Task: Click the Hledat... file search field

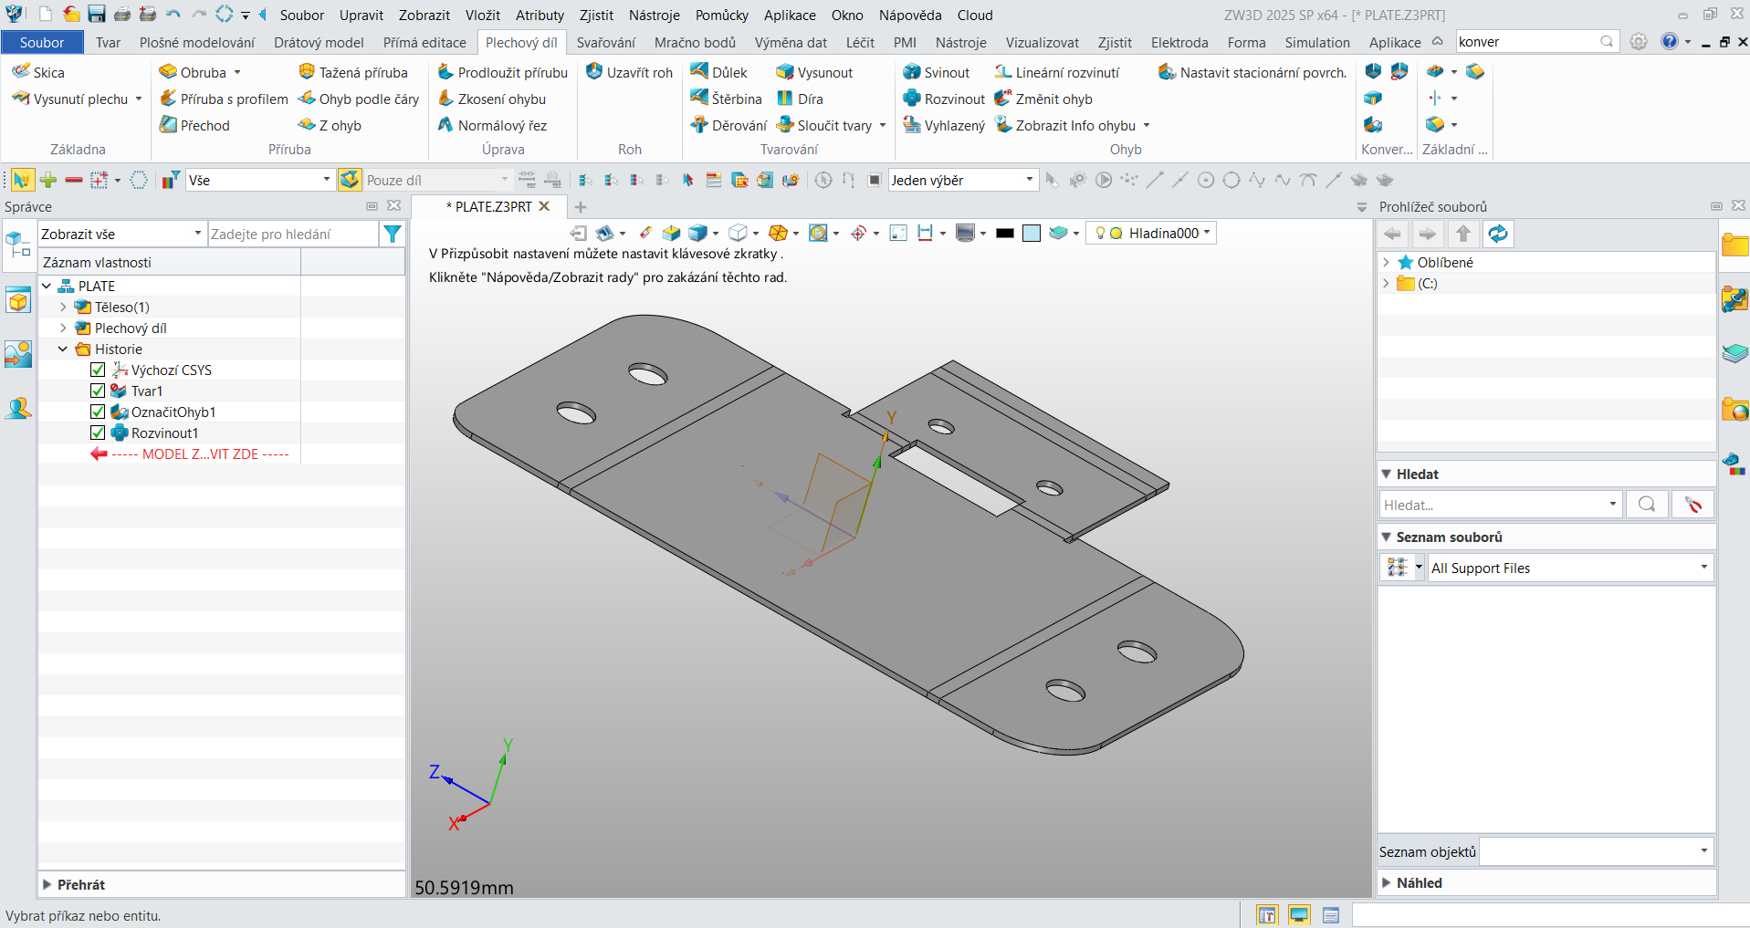Action: (x=1500, y=504)
